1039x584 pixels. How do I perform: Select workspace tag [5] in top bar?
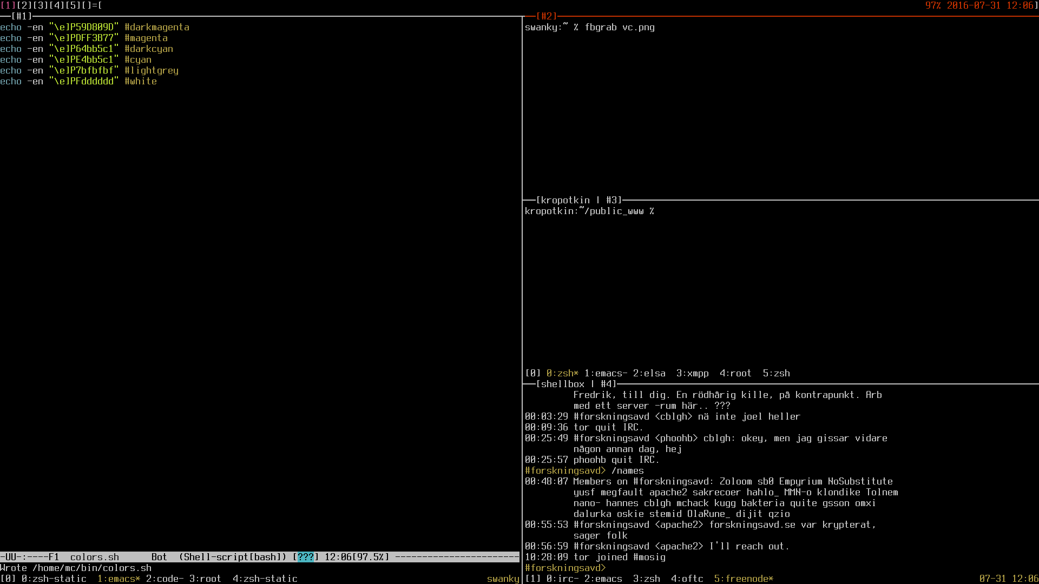73,5
